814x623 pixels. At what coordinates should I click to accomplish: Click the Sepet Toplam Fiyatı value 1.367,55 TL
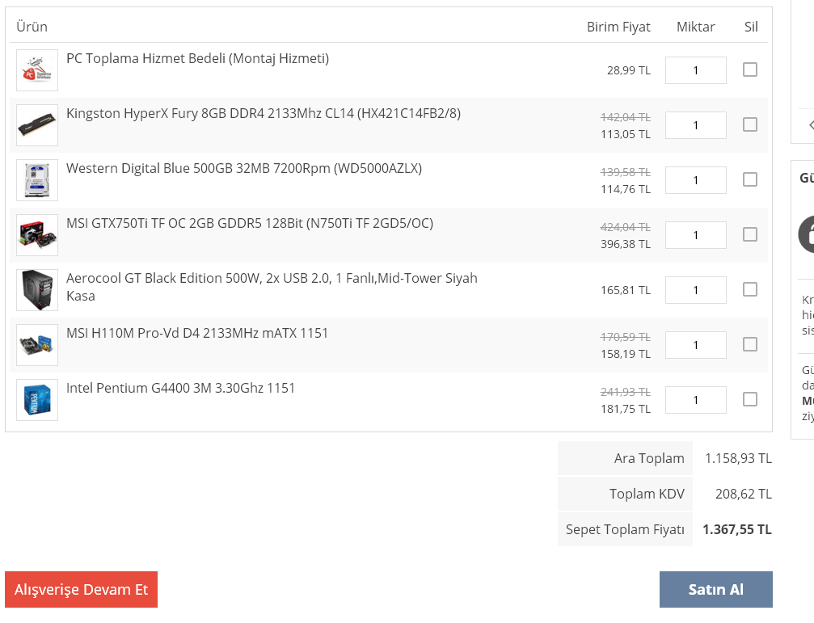click(736, 529)
